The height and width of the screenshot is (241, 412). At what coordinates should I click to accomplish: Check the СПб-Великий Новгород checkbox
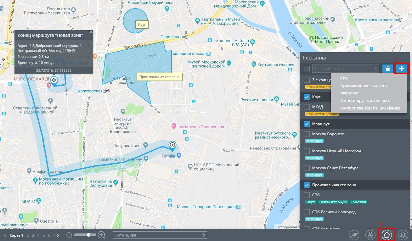coord(307,212)
